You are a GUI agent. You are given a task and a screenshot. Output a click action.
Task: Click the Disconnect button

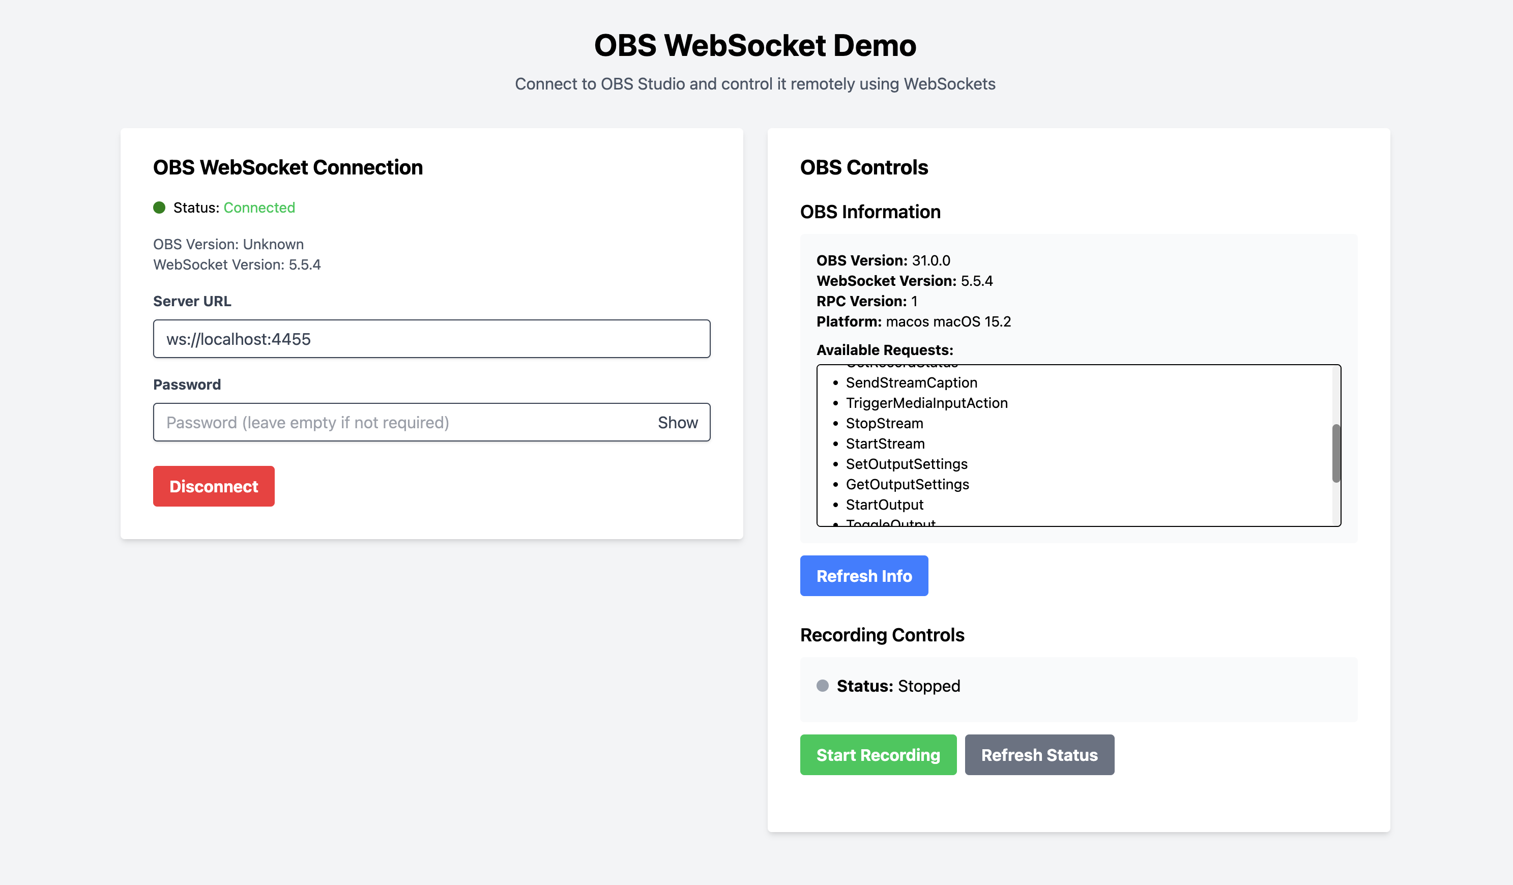pyautogui.click(x=213, y=486)
